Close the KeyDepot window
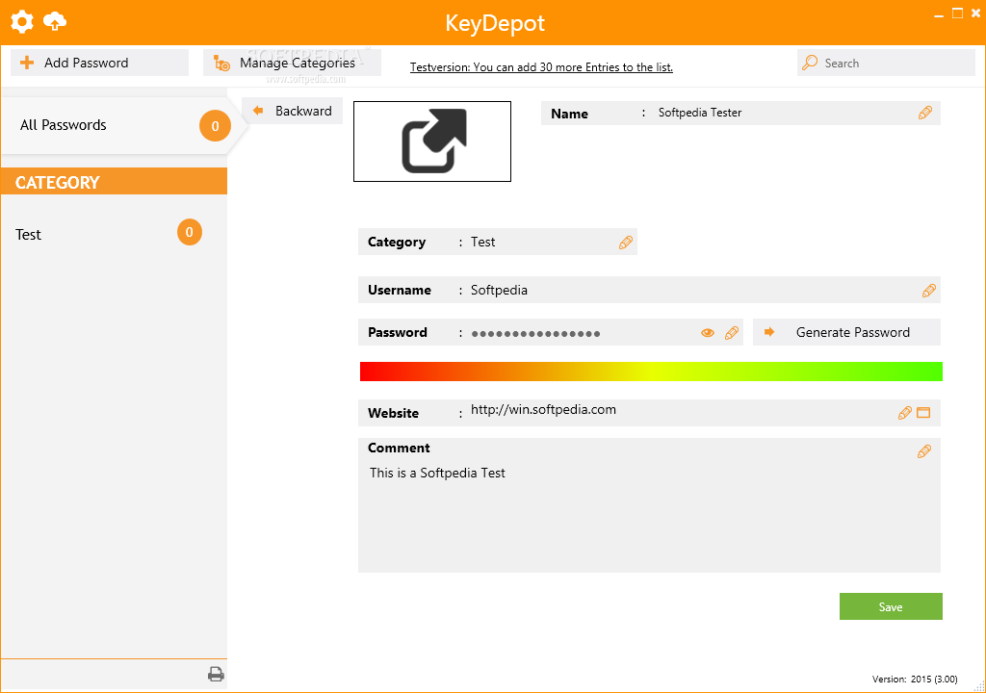 click(x=976, y=13)
